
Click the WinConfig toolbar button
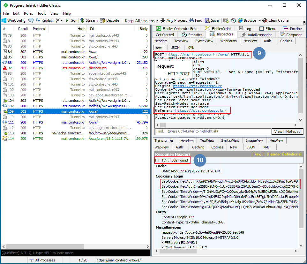[x=13, y=20]
